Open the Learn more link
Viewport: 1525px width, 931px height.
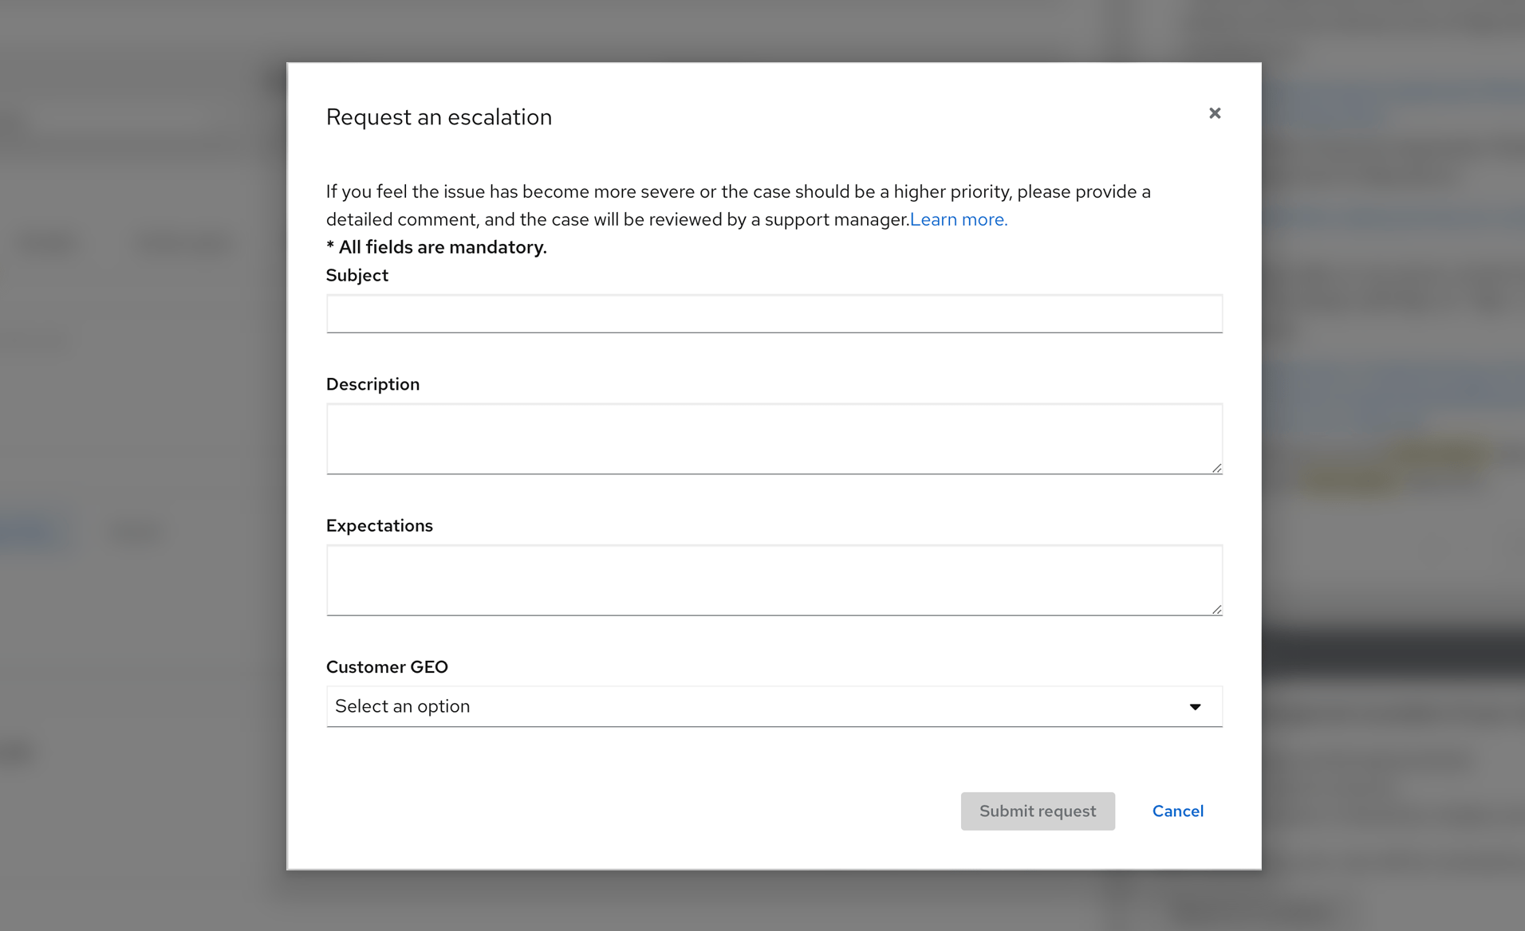coord(958,219)
